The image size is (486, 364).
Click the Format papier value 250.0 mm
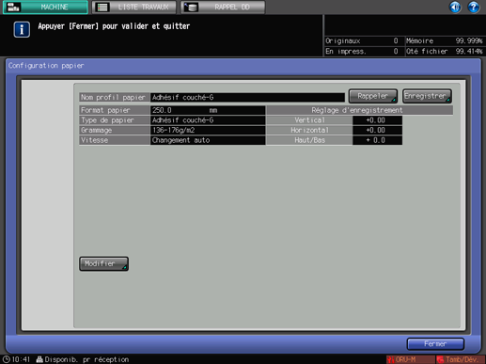pos(208,110)
